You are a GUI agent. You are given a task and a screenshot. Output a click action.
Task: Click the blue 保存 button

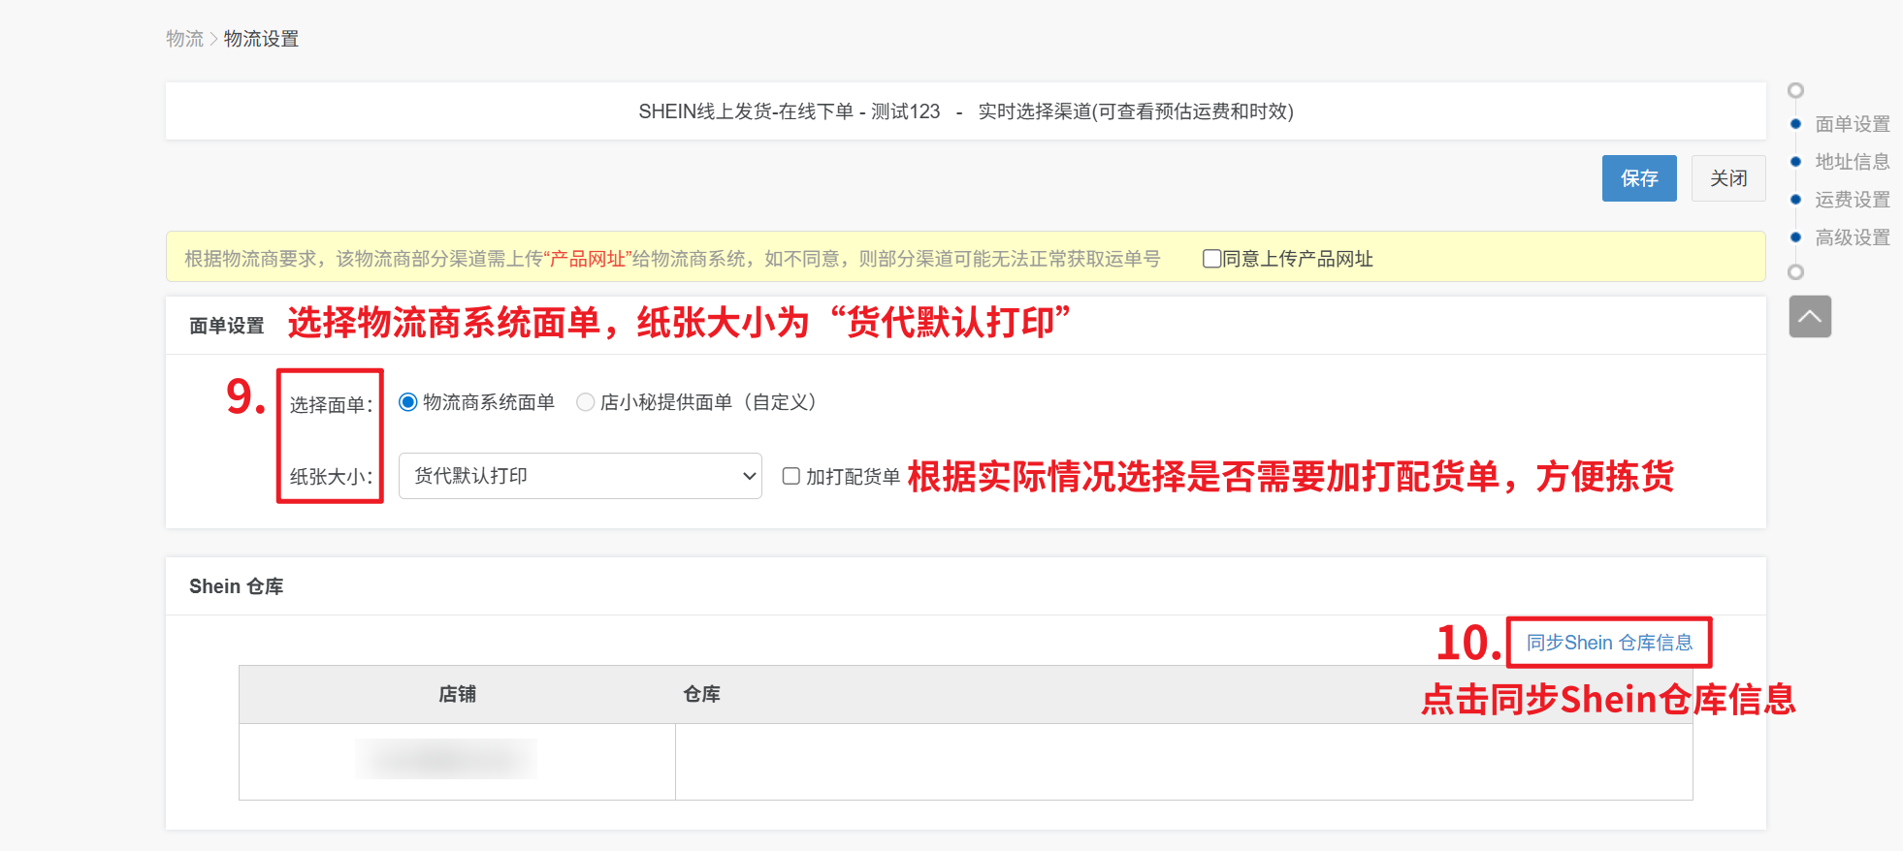pos(1638,178)
